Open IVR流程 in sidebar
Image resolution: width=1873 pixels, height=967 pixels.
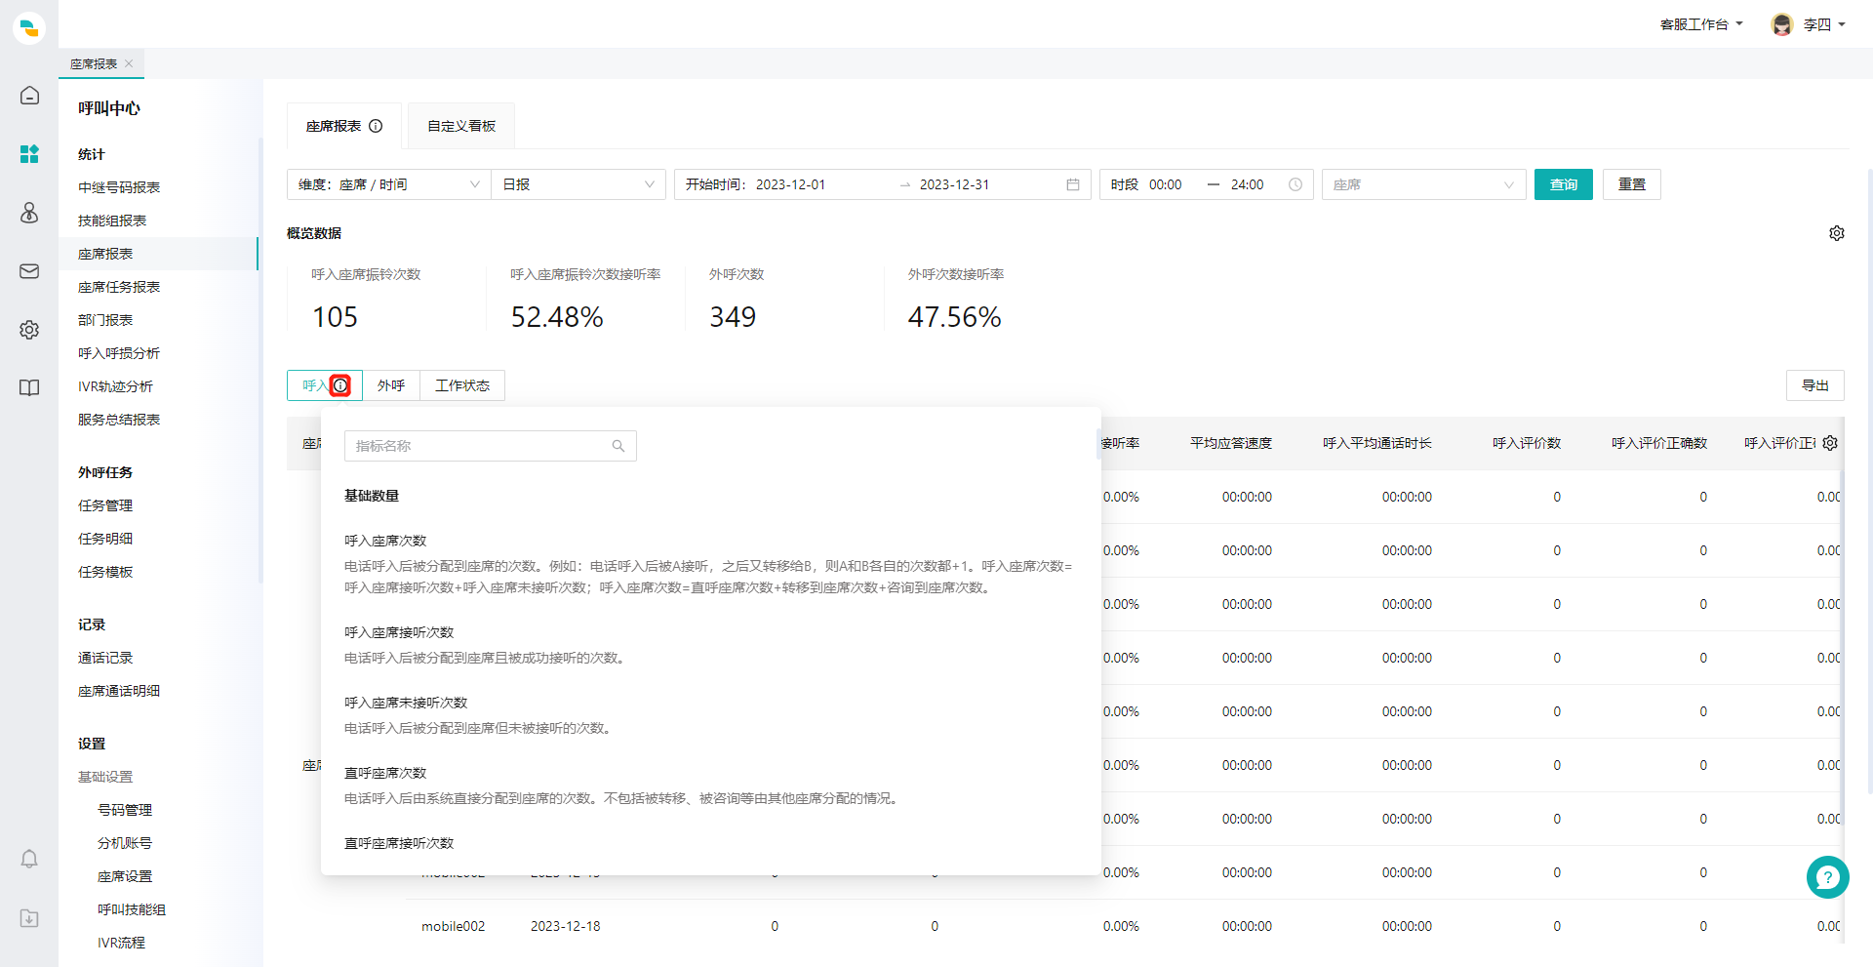coord(121,943)
